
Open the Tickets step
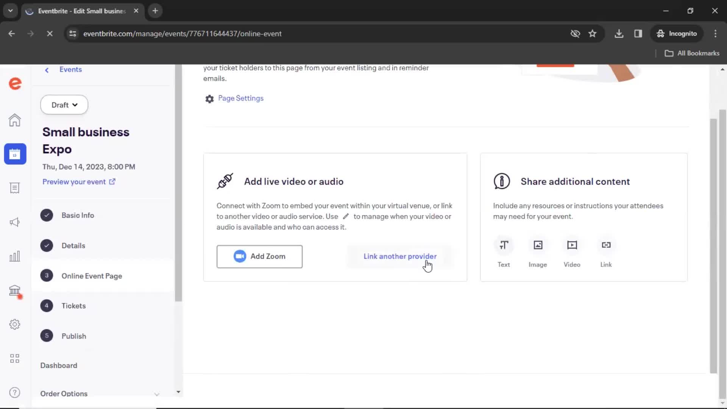click(73, 306)
